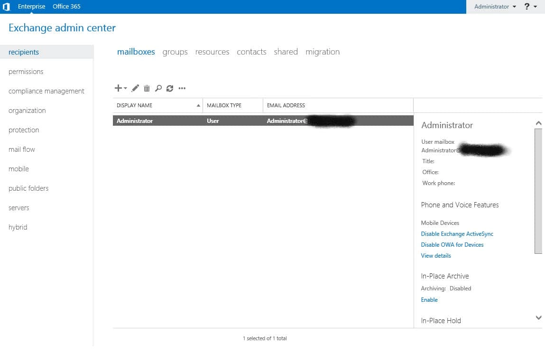Click the help question mark icon
This screenshot has height=353, width=545.
[527, 6]
